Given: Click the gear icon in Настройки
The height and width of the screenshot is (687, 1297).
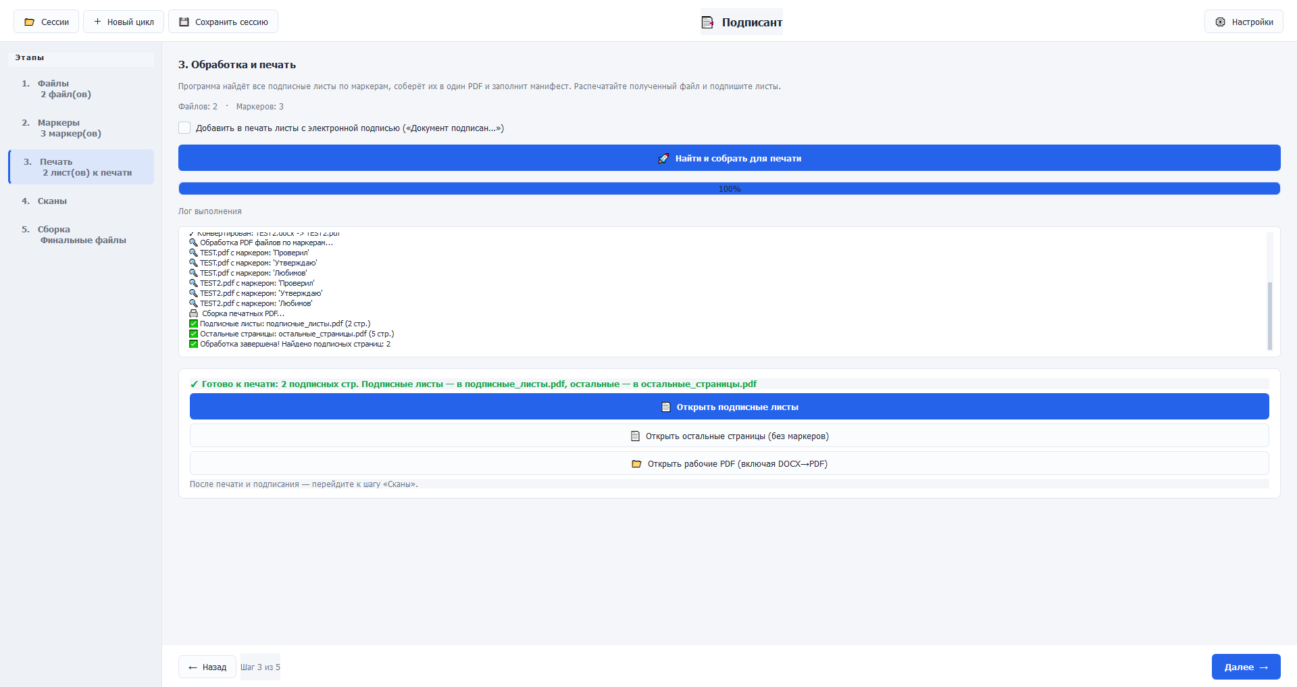Looking at the screenshot, I should (x=1220, y=22).
